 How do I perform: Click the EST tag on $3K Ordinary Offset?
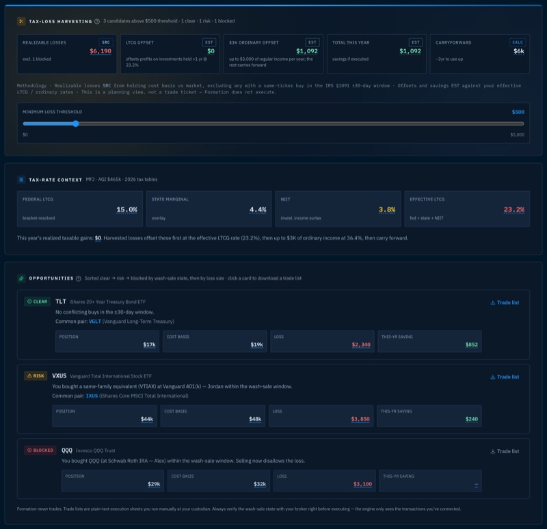(312, 42)
